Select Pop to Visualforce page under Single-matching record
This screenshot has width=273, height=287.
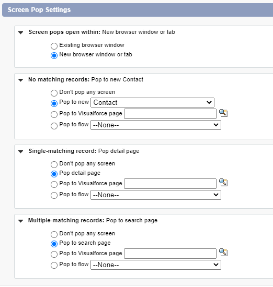point(54,184)
